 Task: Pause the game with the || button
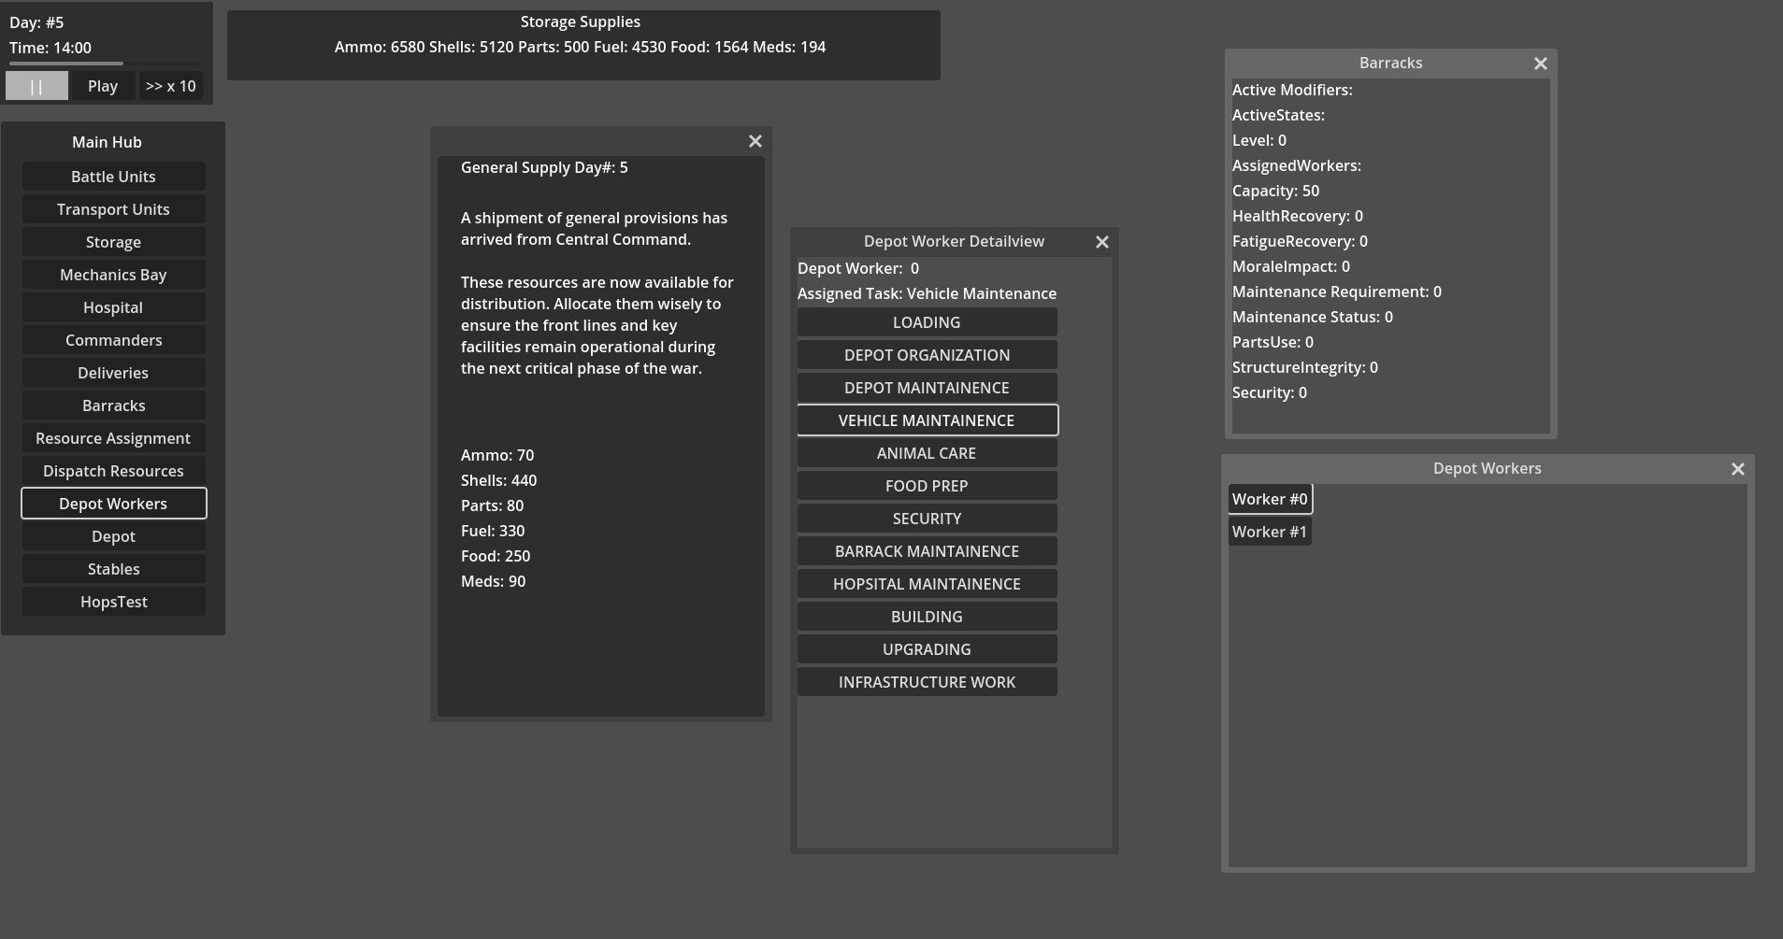tap(36, 86)
